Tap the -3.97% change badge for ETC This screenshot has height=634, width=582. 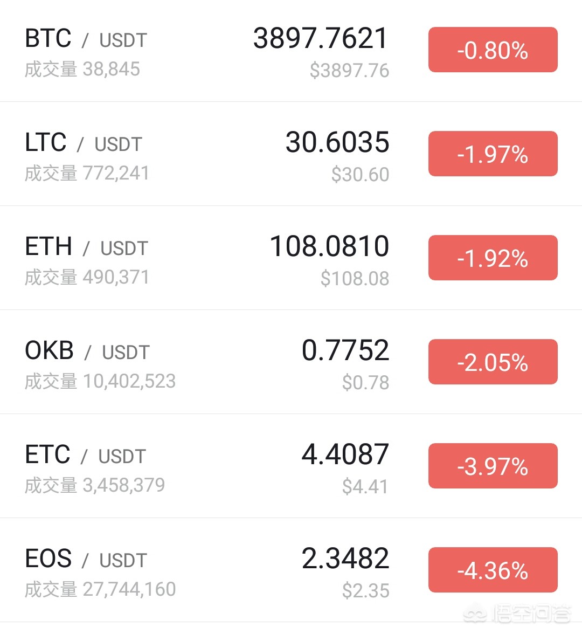coord(493,466)
